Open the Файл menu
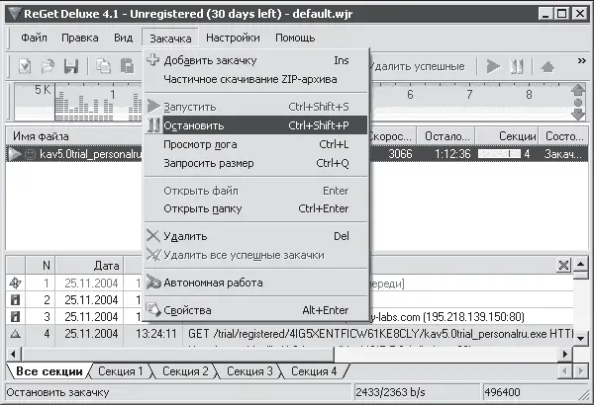Viewport: 594px width, 405px height. [34, 38]
